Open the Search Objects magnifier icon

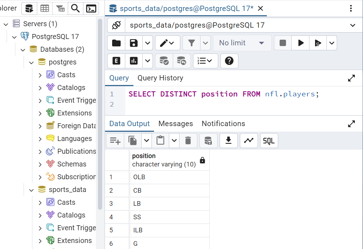[x=76, y=9]
